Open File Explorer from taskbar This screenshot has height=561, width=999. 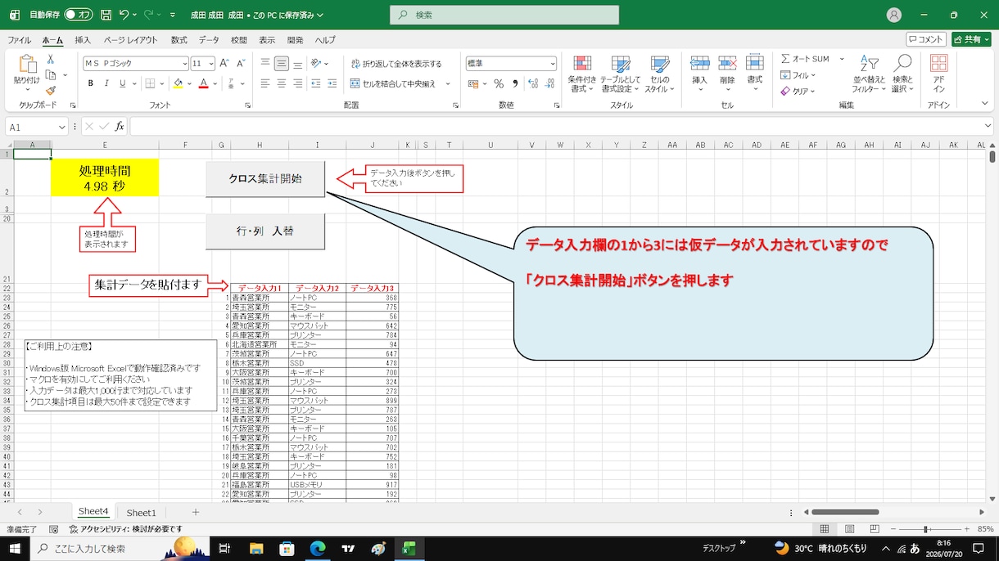[255, 548]
